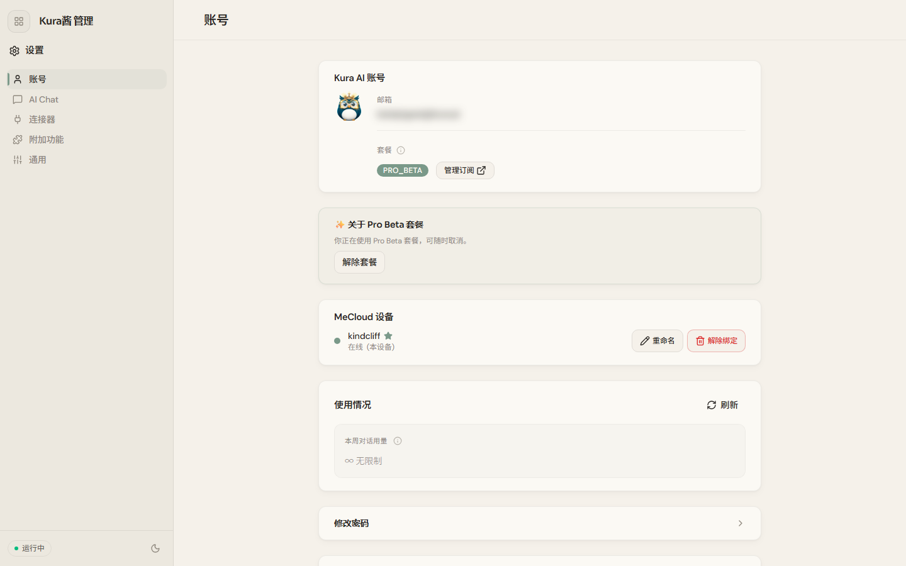
Task: Click the kindcliff device name
Action: 364,336
